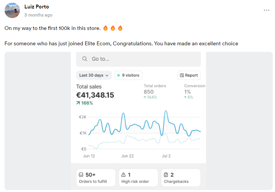275x192 pixels.
Task: Click the search magnifier icon
Action: coord(84,59)
